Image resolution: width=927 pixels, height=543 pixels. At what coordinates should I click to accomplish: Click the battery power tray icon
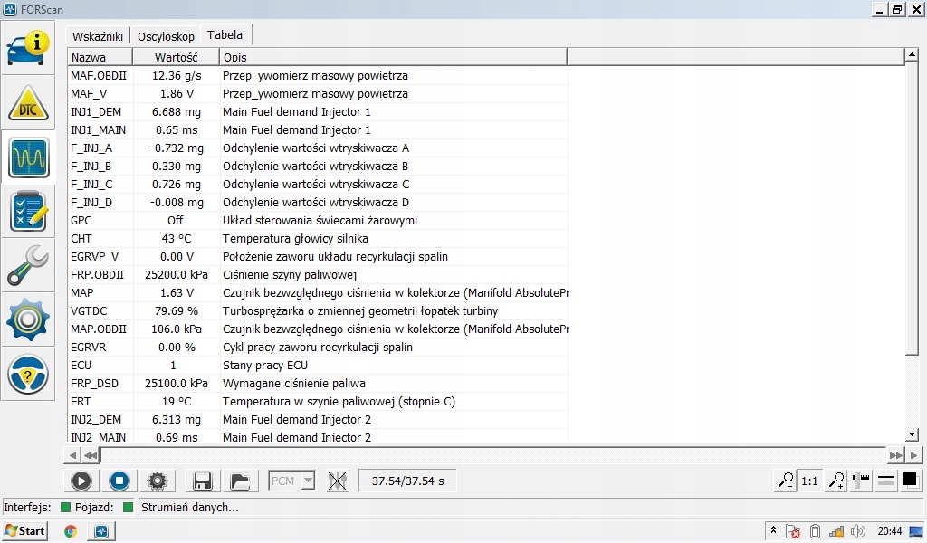[x=815, y=532]
